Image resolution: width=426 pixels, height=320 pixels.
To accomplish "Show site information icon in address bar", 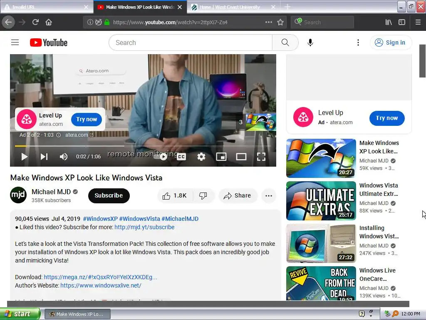I will pos(90,22).
